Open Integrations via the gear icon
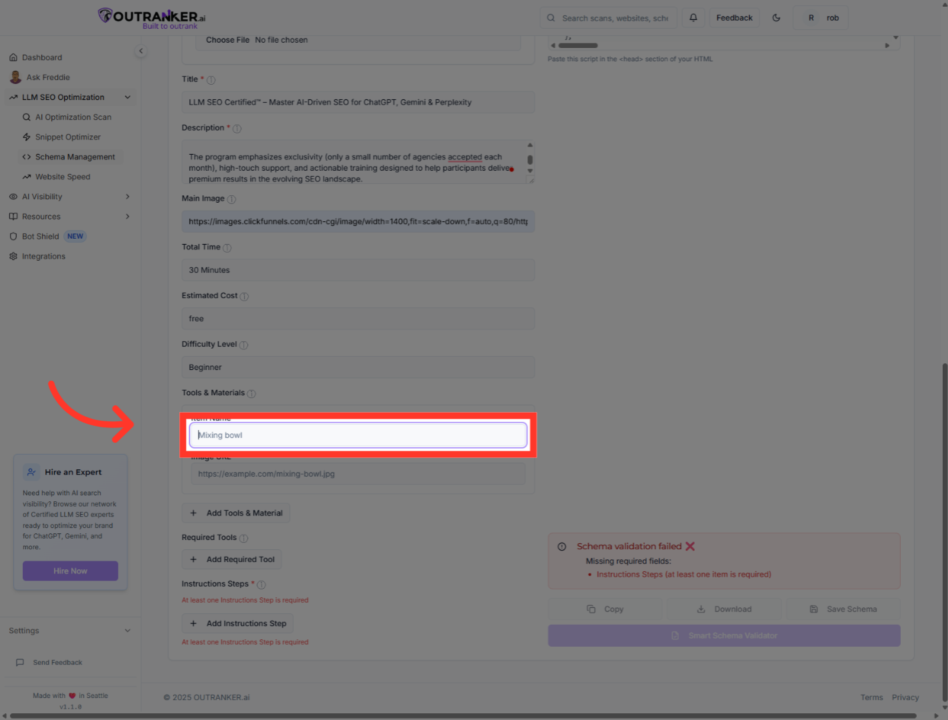948x720 pixels. pos(13,257)
